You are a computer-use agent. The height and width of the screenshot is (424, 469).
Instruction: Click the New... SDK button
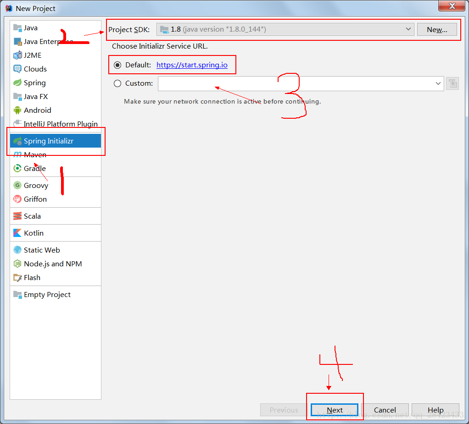[437, 29]
